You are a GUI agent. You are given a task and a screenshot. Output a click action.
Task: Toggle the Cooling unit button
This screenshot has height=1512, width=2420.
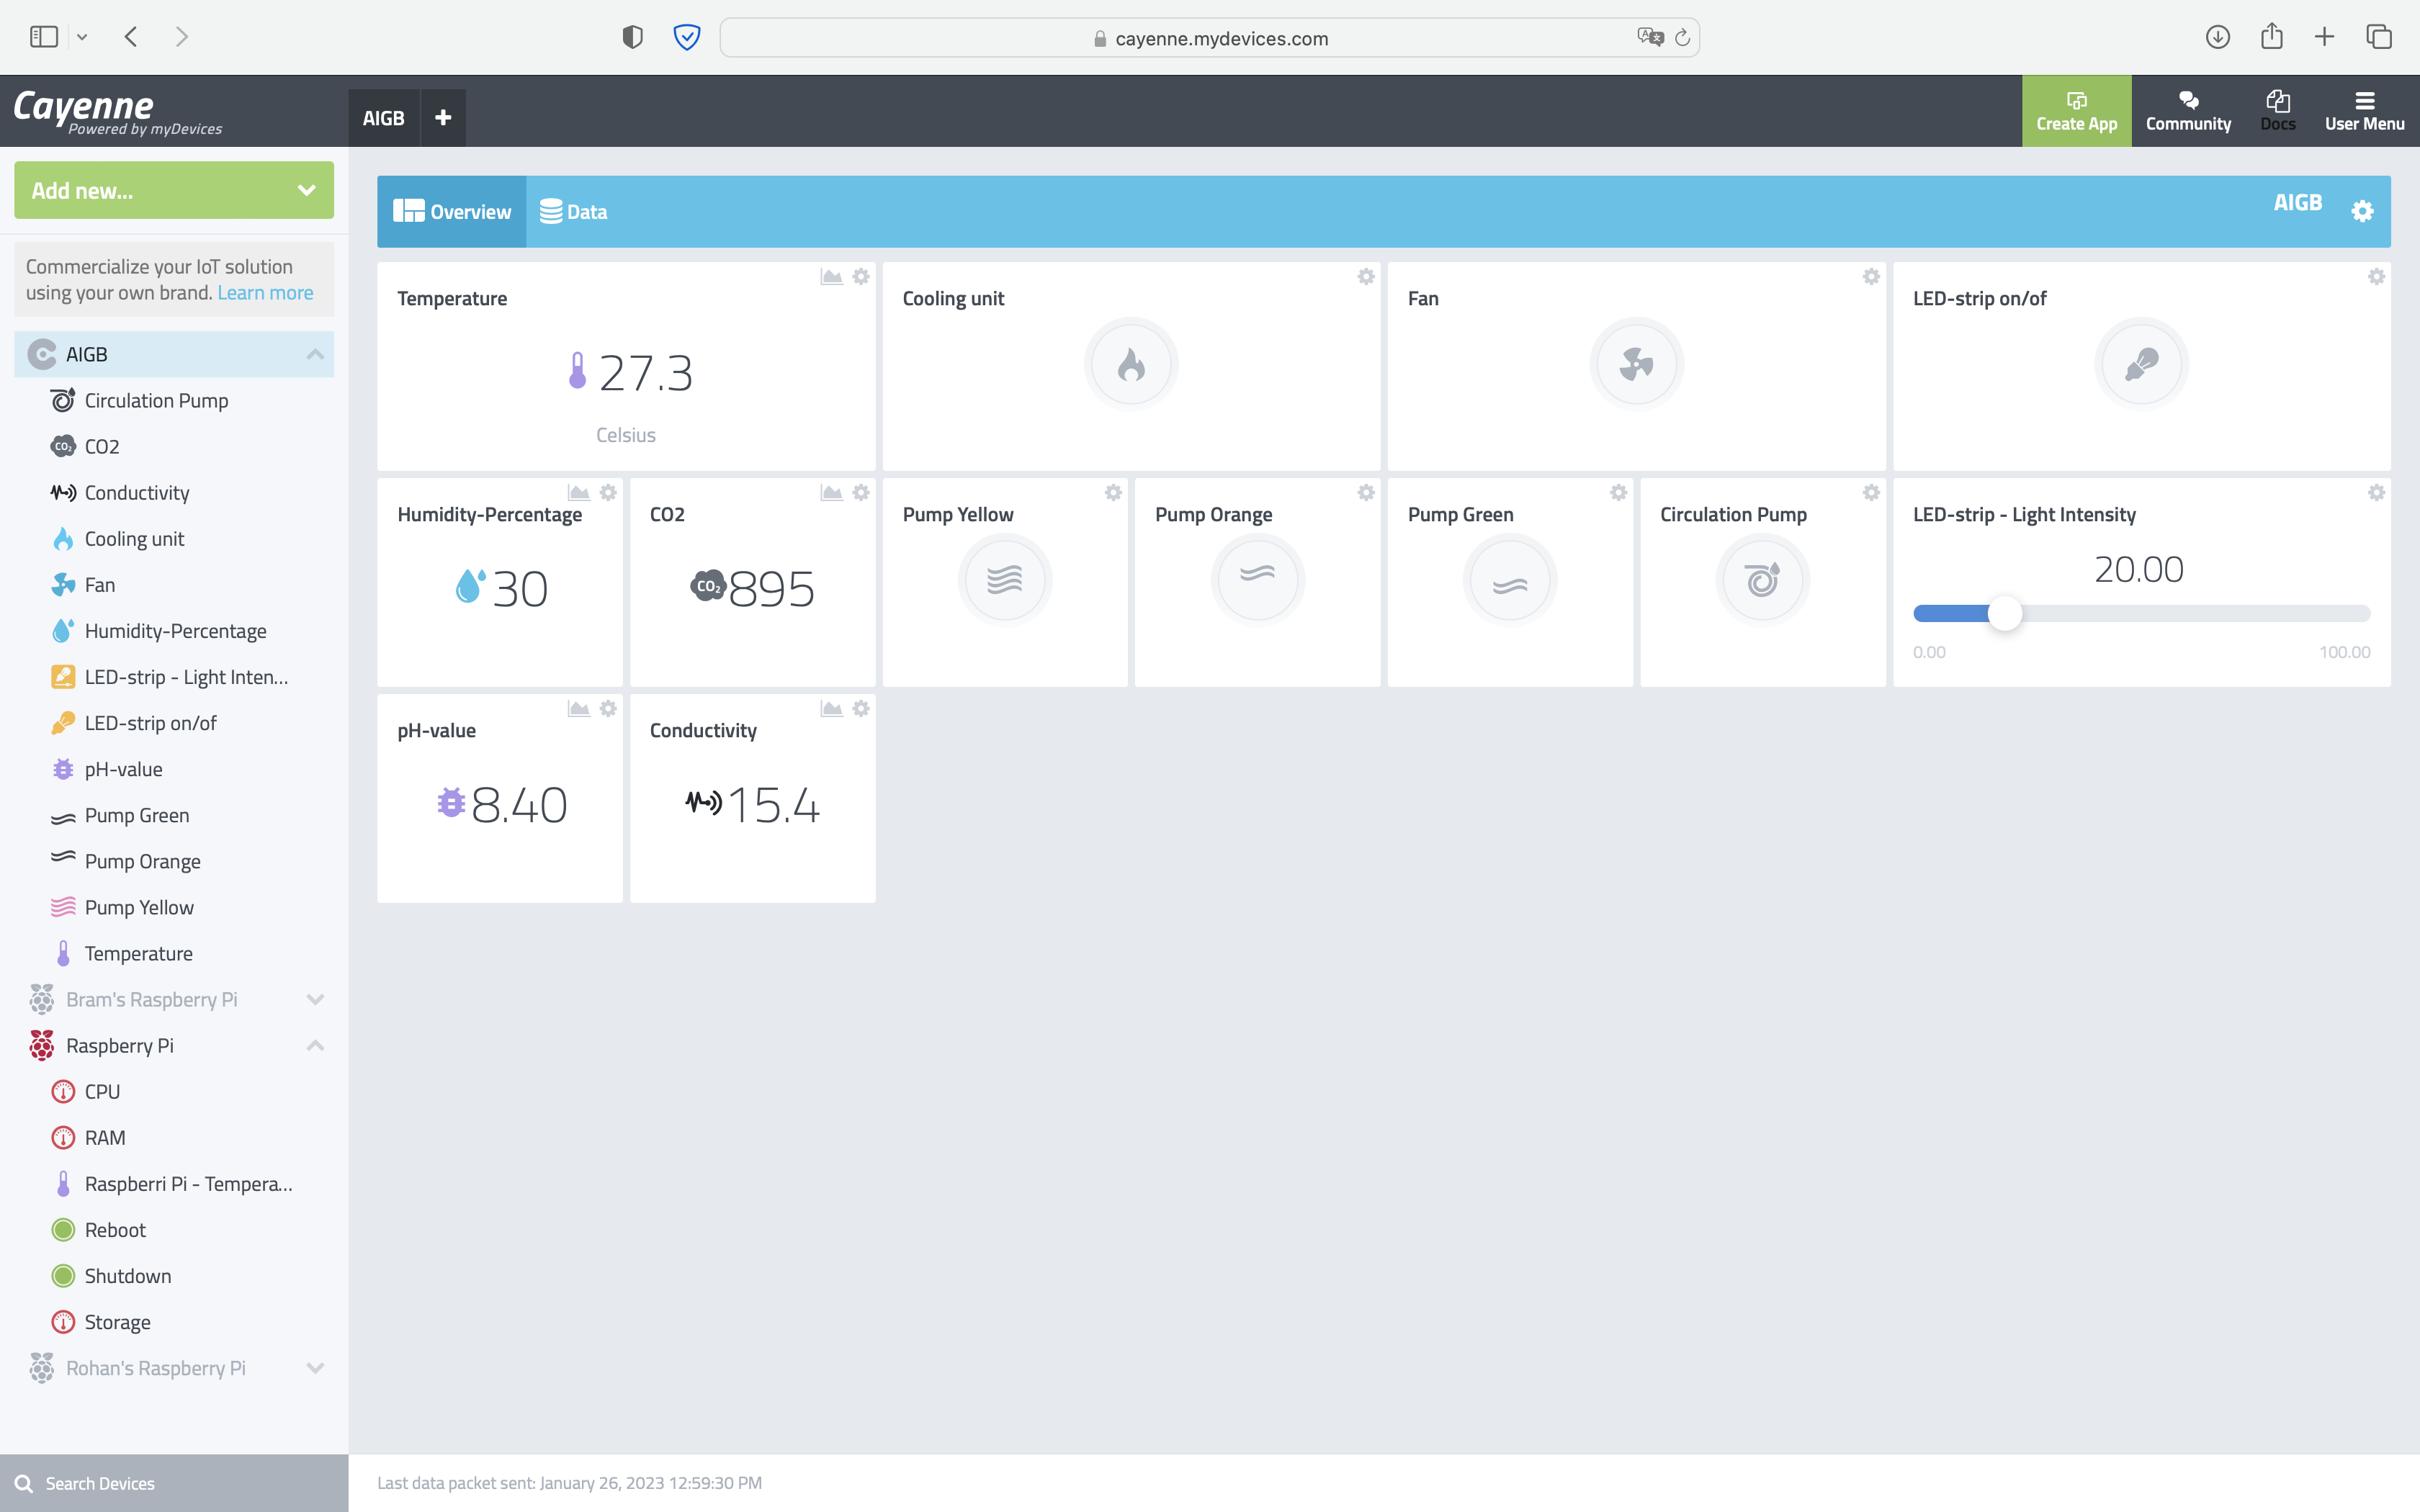pos(1131,365)
